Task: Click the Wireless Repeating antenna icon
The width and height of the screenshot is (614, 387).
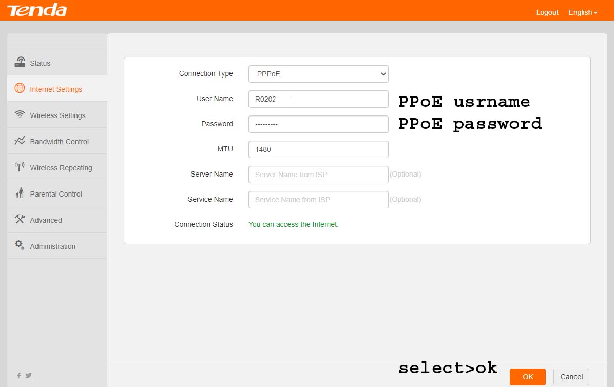Action: [20, 167]
